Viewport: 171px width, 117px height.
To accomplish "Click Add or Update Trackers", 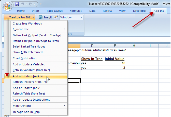I will (36, 76).
